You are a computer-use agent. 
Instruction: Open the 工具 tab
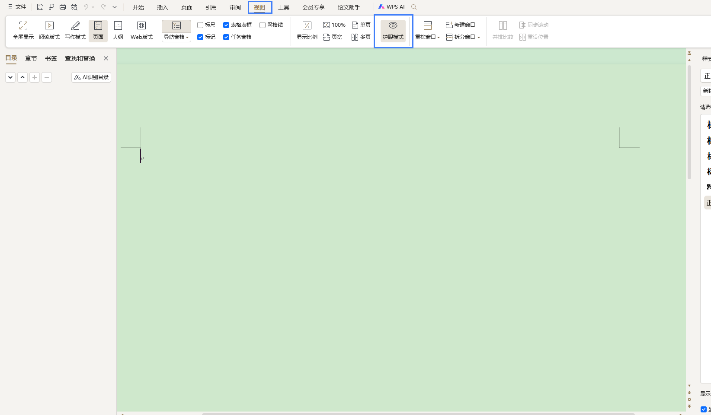(x=284, y=7)
